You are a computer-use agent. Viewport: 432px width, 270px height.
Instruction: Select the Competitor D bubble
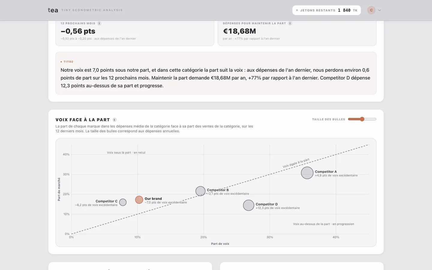[248, 205]
